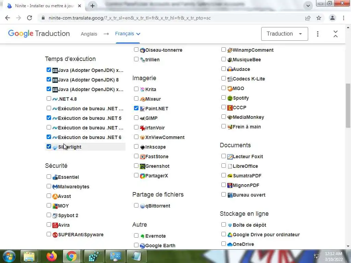The width and height of the screenshot is (351, 263).
Task: Open the Chrome three-dot menu
Action: click(x=343, y=18)
